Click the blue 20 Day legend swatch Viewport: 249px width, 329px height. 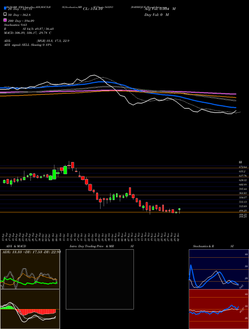(x=5, y=8)
